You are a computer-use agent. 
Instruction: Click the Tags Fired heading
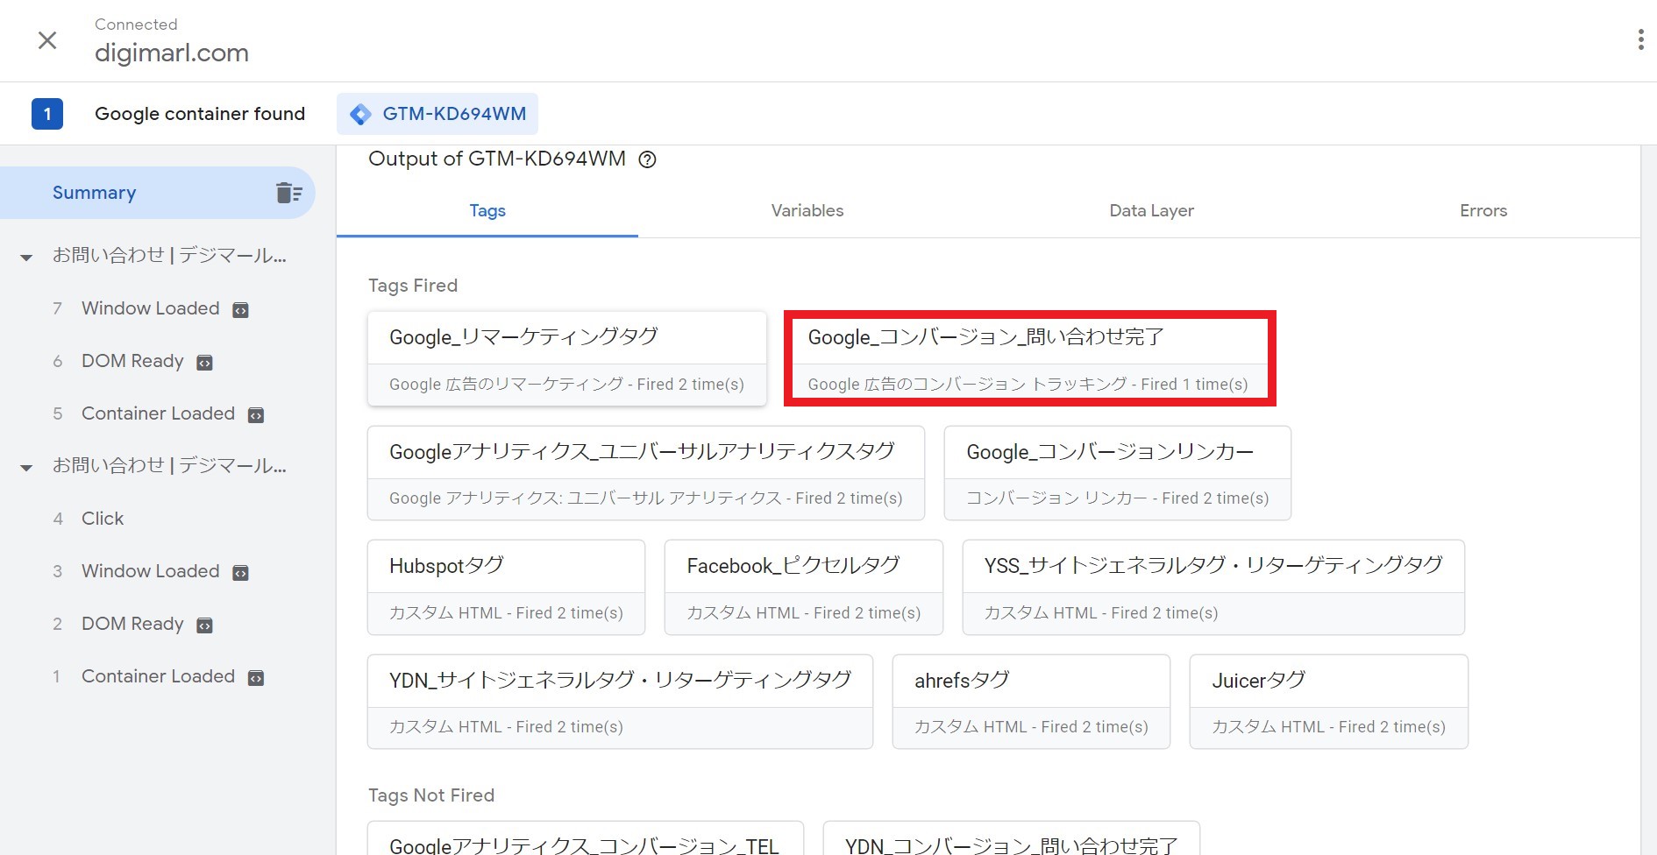[413, 286]
